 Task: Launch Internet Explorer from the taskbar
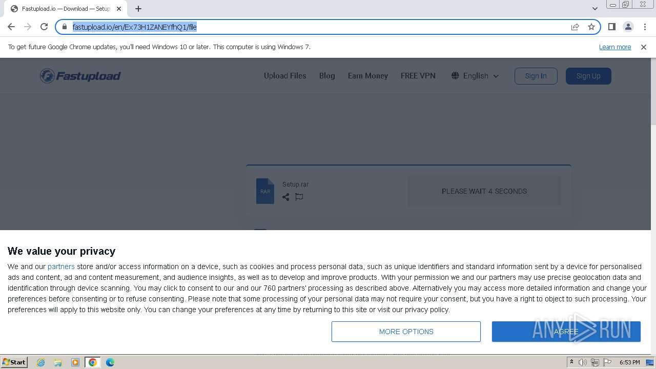[40, 362]
